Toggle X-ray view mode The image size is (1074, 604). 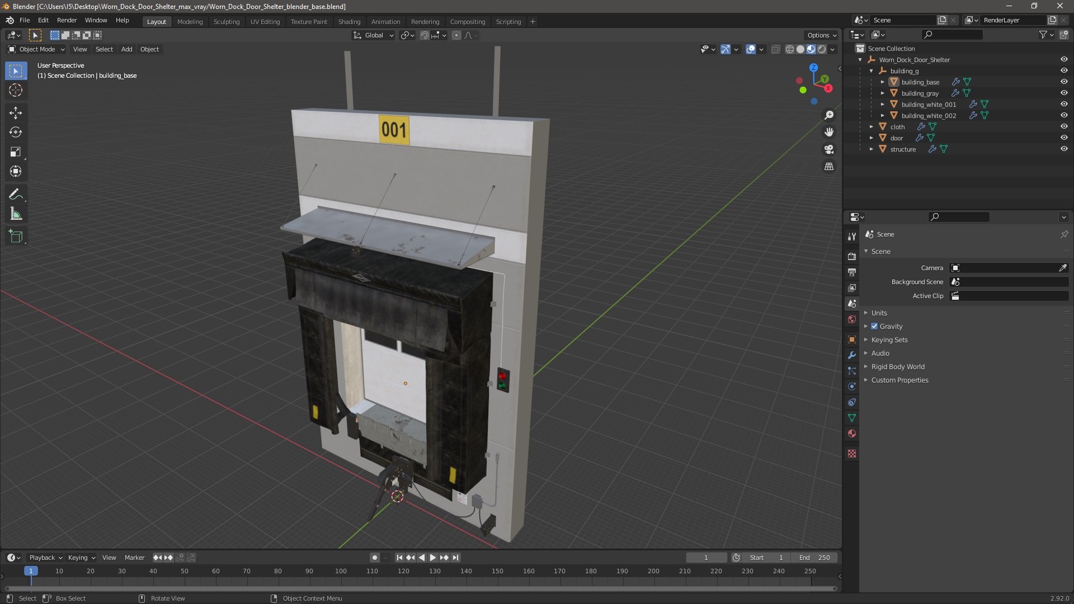pyautogui.click(x=776, y=49)
